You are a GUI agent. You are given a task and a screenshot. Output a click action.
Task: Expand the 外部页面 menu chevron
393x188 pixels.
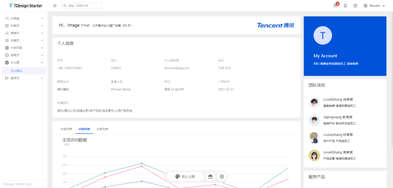point(42,48)
